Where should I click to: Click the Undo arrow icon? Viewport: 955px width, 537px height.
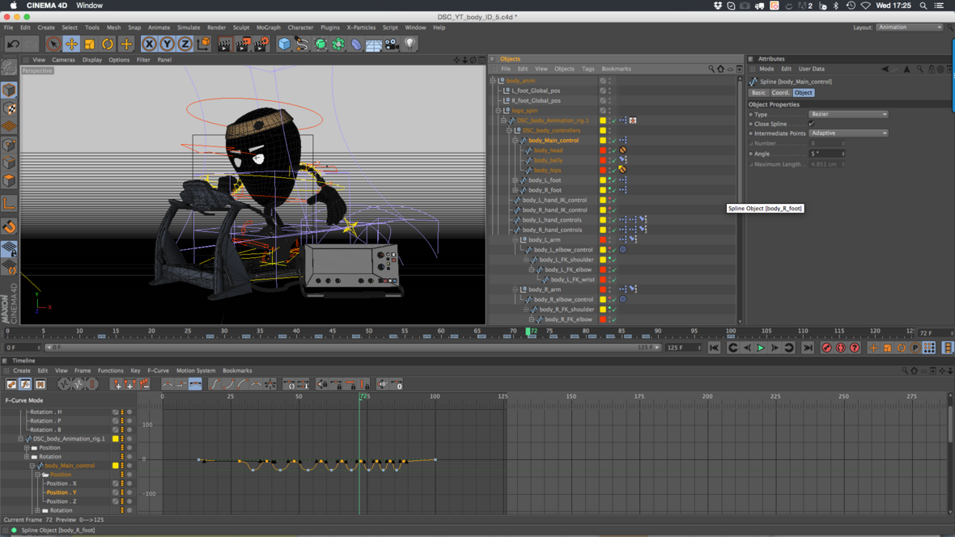[13, 44]
